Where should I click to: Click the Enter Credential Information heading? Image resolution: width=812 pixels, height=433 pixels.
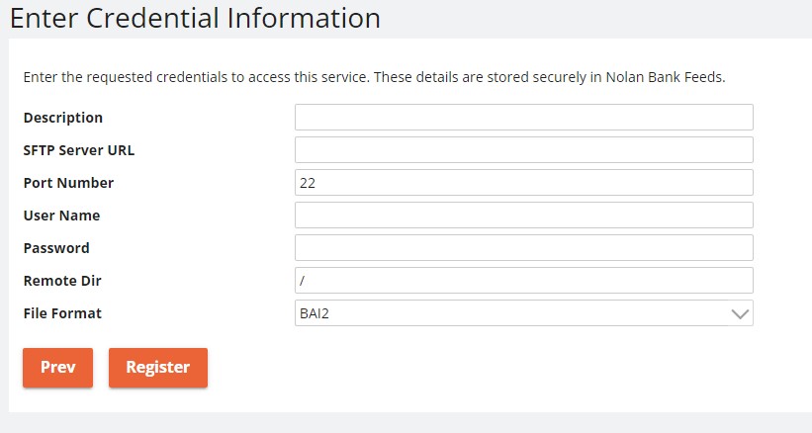point(195,18)
